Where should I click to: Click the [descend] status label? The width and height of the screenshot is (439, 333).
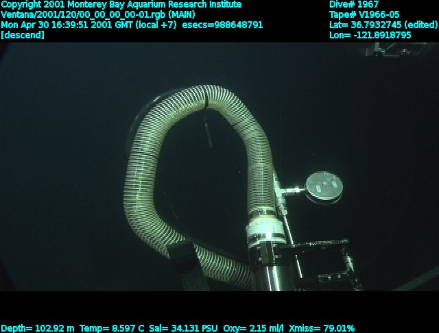23,35
